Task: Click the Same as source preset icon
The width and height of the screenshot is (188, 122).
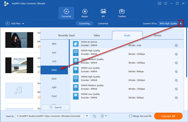Action: point(76,44)
